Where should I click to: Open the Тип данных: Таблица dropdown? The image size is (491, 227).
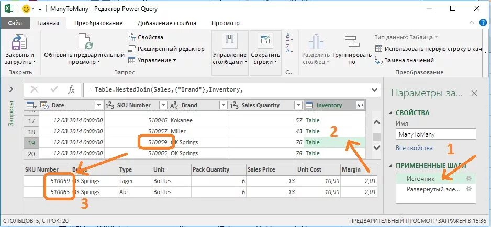point(406,37)
